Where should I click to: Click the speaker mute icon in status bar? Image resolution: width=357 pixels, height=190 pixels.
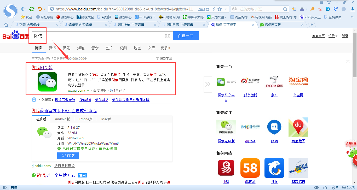point(316,187)
